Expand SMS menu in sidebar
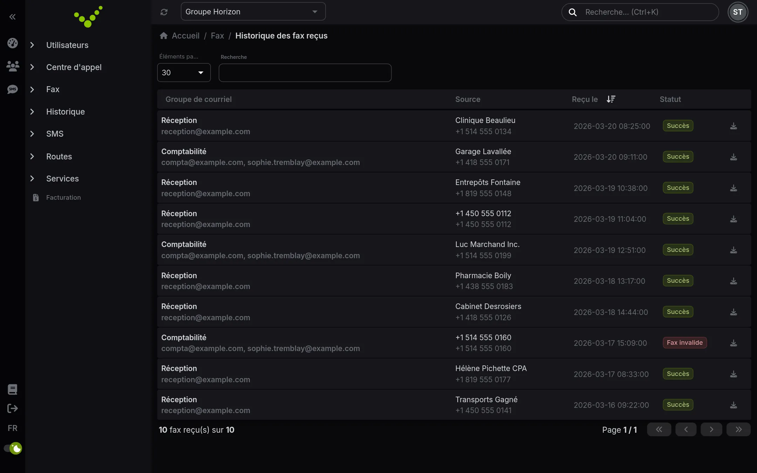The height and width of the screenshot is (473, 757). (55, 134)
